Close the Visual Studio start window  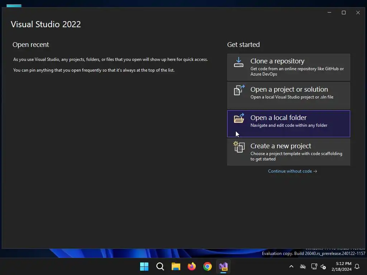point(358,13)
